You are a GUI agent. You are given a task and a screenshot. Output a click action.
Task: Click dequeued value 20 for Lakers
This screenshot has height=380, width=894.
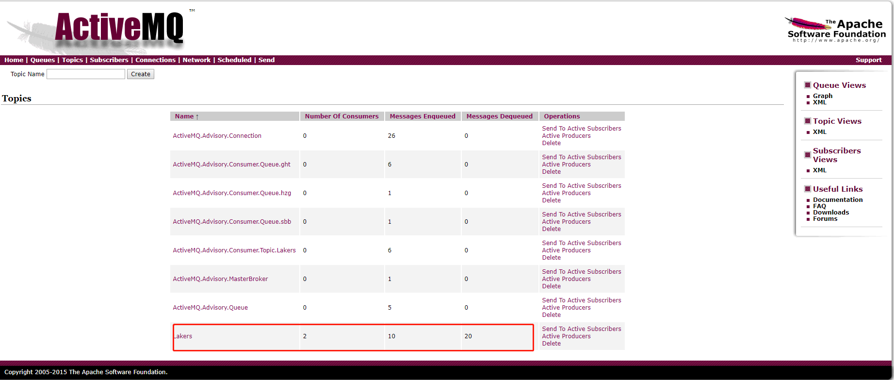point(468,336)
